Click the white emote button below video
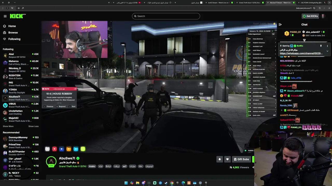The image size is (332, 186). click(x=47, y=149)
